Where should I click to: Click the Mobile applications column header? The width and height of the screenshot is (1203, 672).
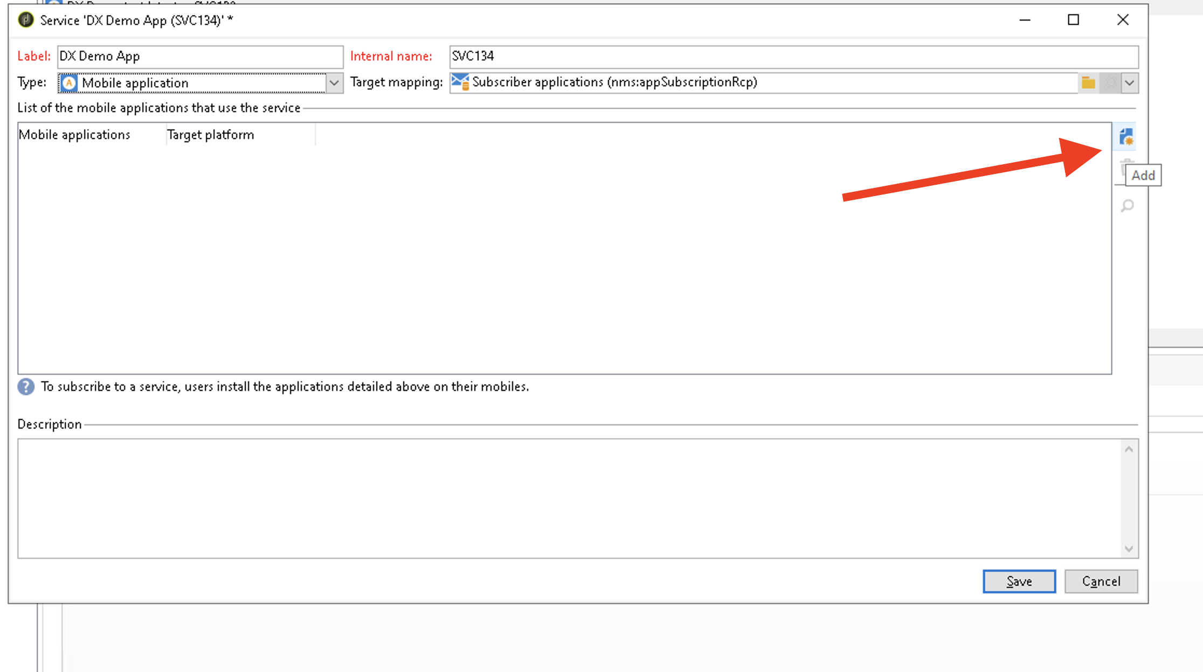[92, 135]
